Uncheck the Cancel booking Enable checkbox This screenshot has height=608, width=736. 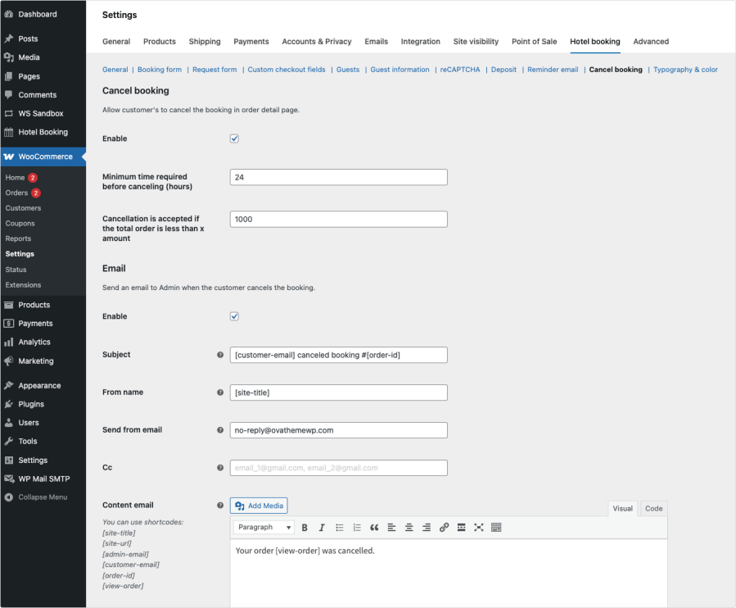pyautogui.click(x=234, y=138)
